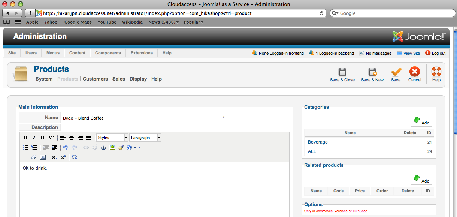
Task: Open the Help submenu beside Display
Action: click(157, 79)
